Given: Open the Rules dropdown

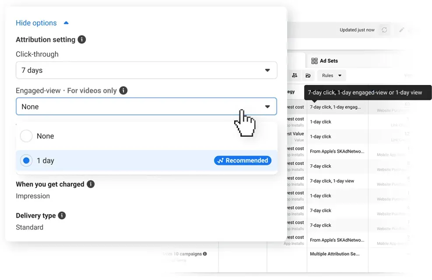Looking at the screenshot, I should 331,75.
